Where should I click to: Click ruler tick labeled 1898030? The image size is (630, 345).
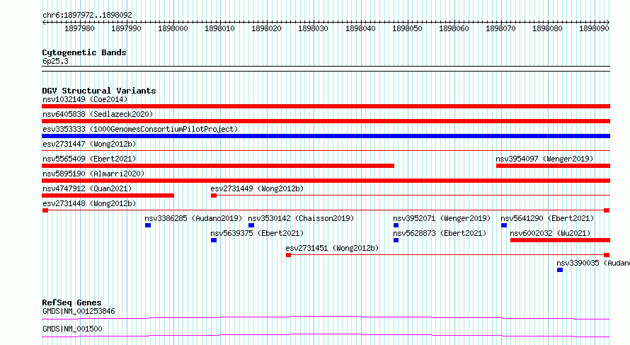pos(313,28)
